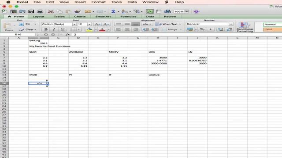
Task: Switch to the Charts ribbon tab
Action: tap(80, 17)
